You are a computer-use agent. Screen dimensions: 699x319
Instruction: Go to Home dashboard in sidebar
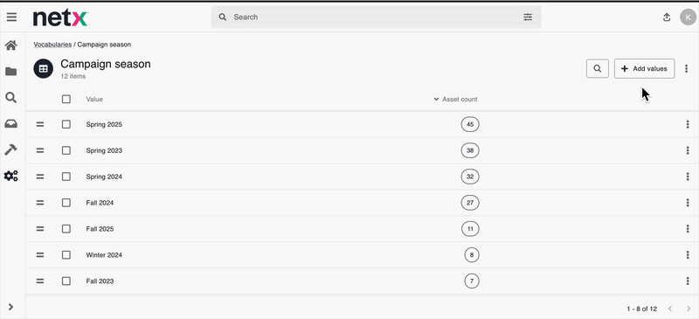11,45
